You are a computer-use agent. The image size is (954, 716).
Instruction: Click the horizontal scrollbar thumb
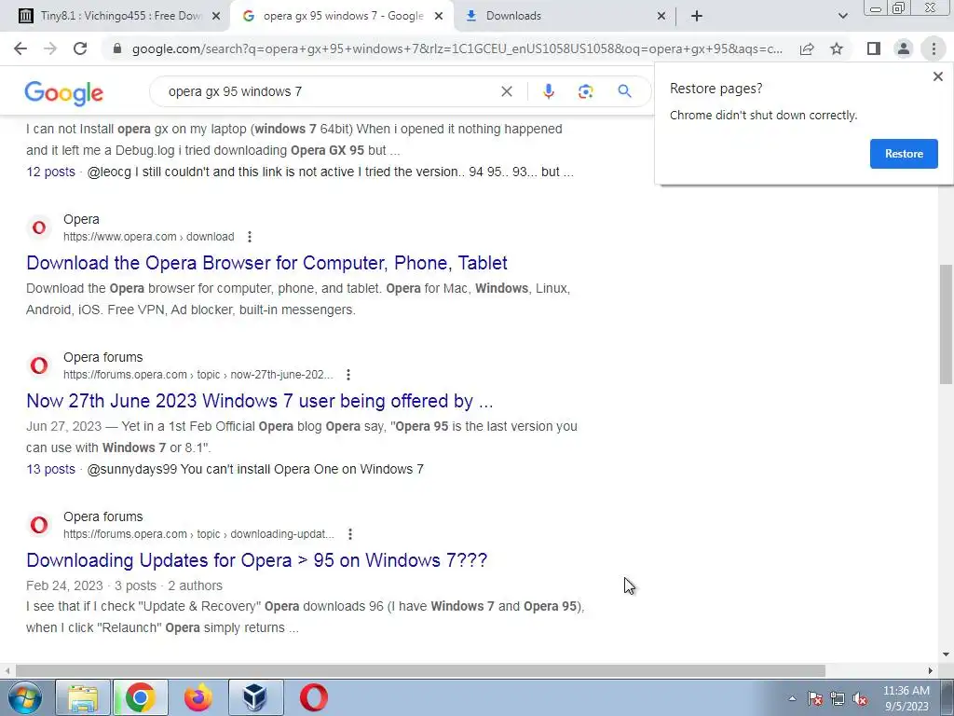pos(420,670)
